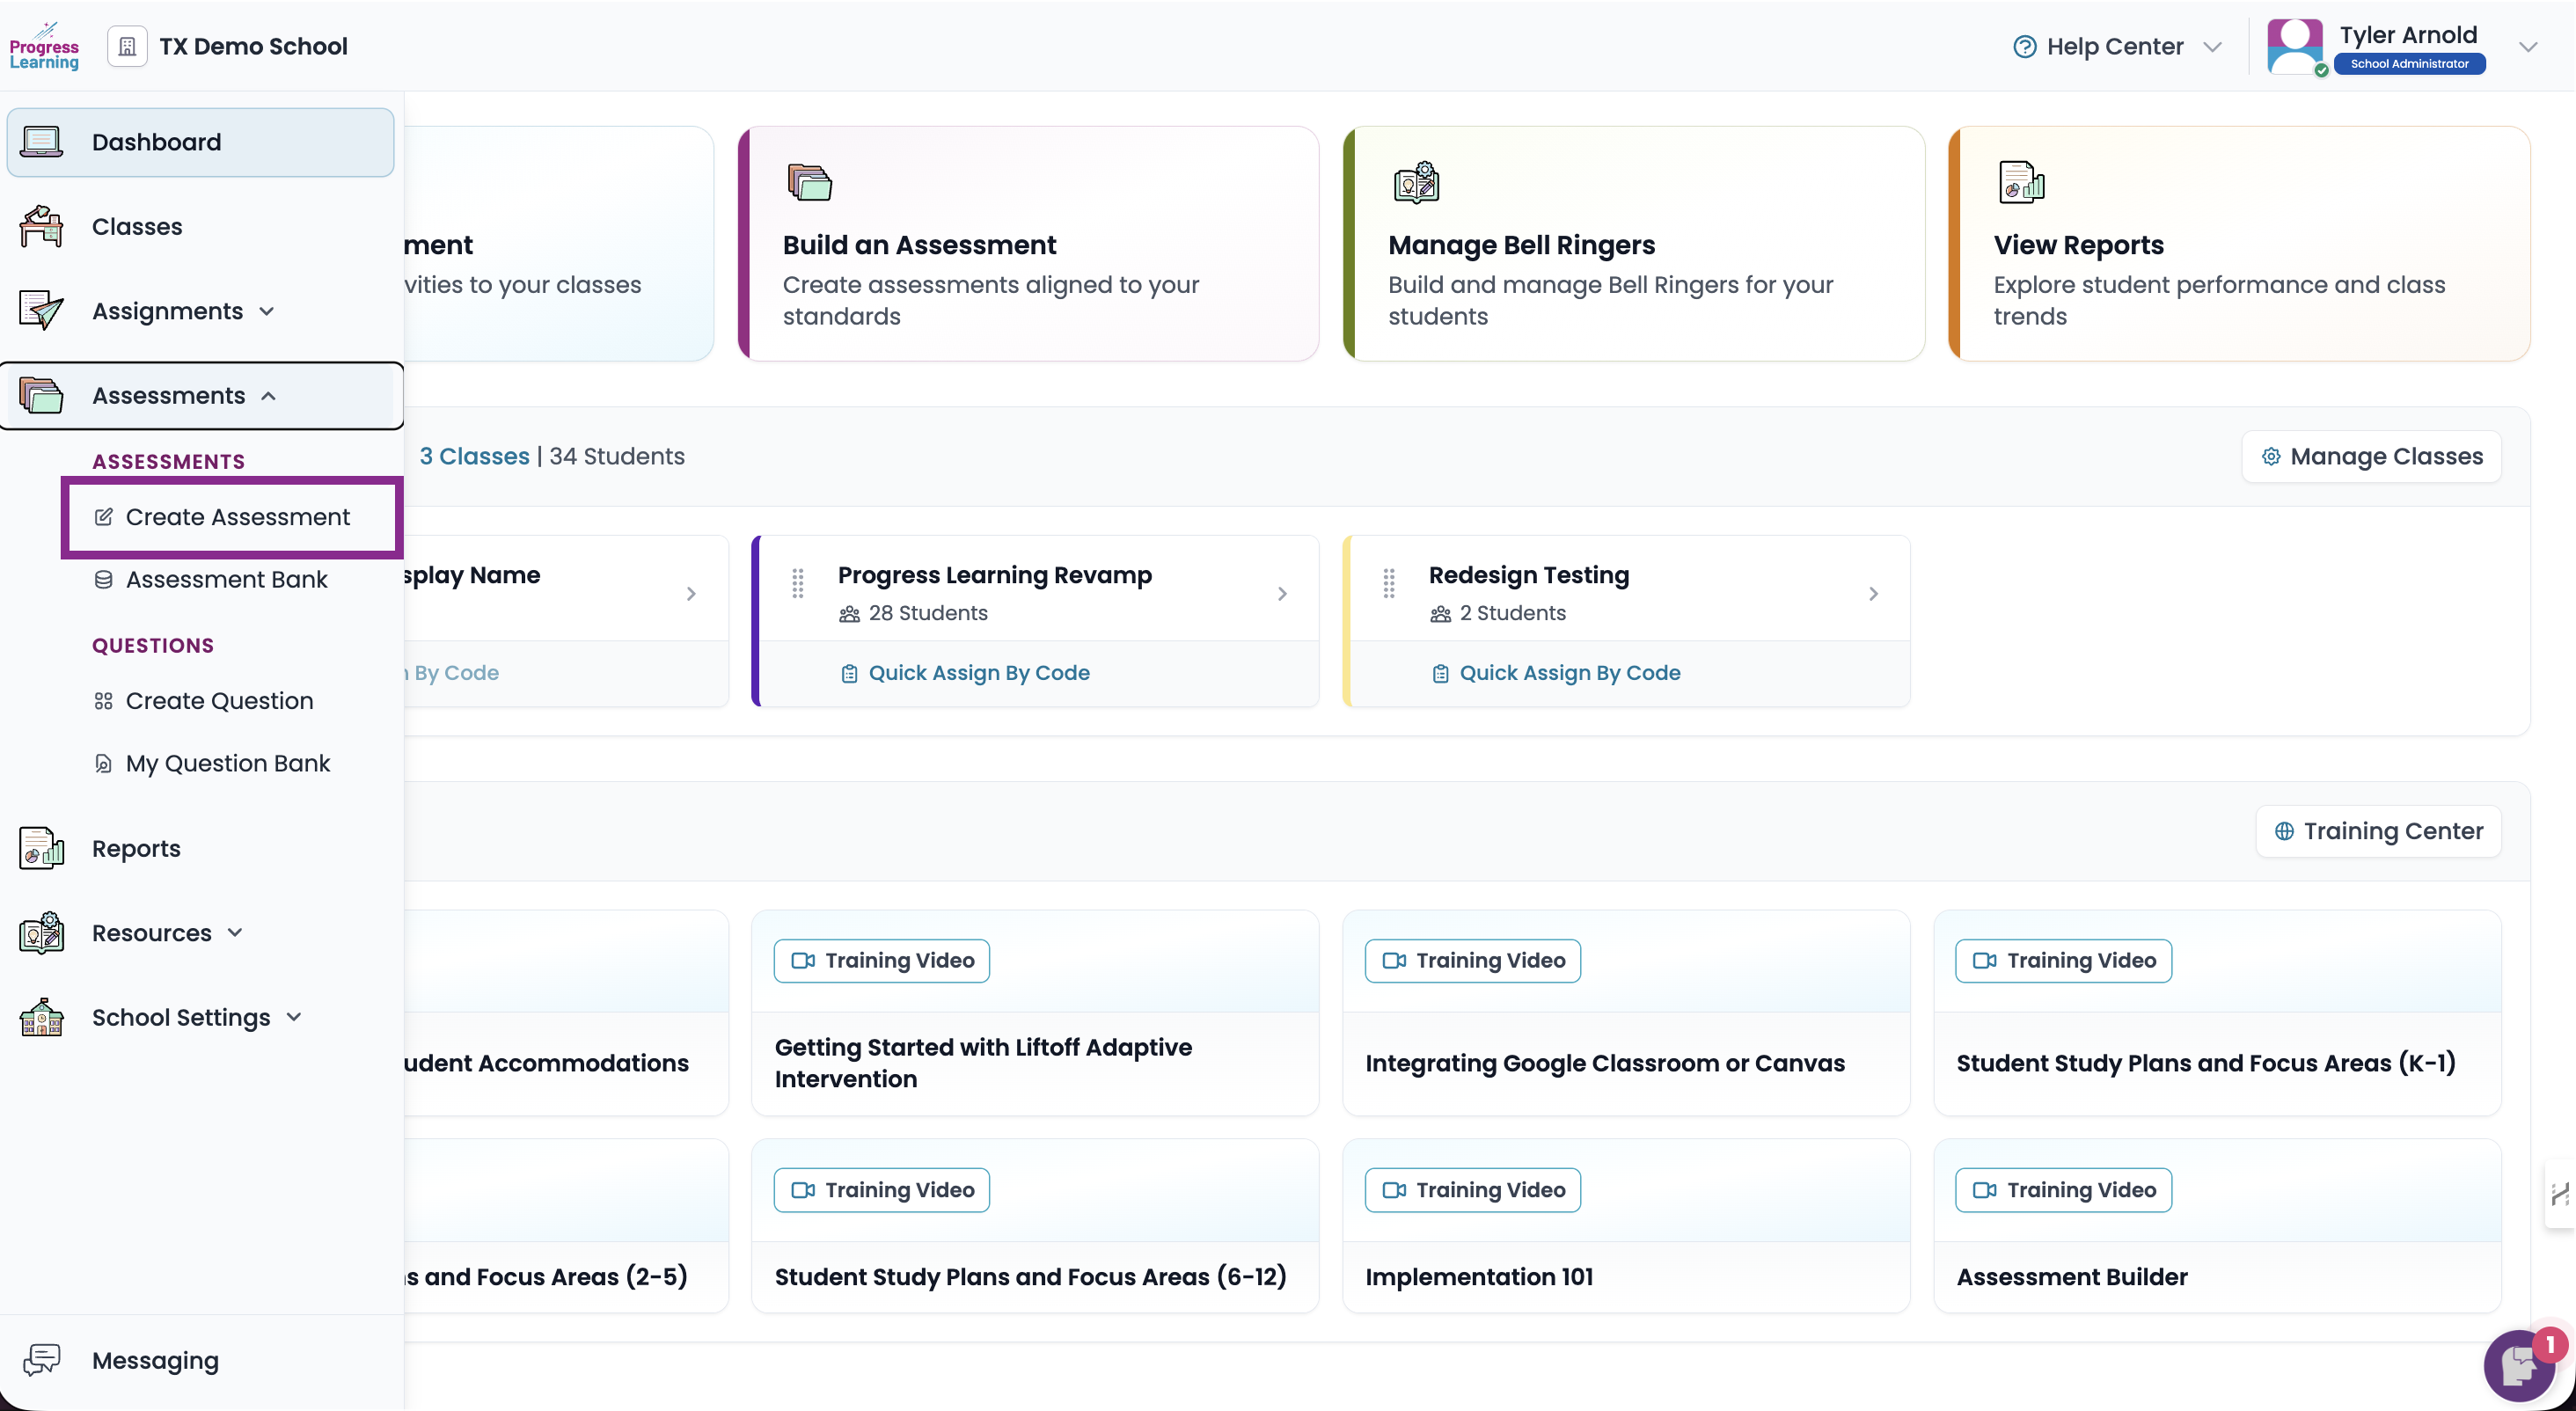This screenshot has width=2576, height=1411.
Task: Click the folder icon on Build an Assessment card
Action: click(x=810, y=182)
